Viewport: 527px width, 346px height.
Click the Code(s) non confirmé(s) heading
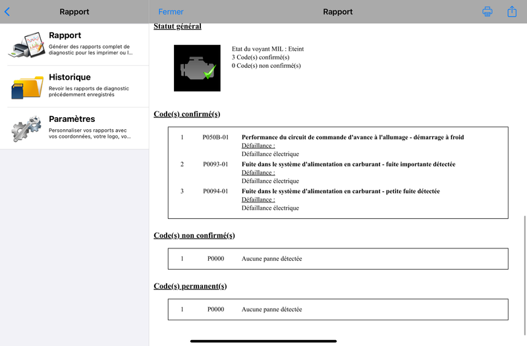tap(194, 235)
